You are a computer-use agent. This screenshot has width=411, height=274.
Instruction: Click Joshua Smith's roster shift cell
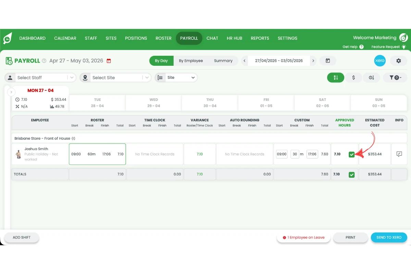click(x=97, y=154)
